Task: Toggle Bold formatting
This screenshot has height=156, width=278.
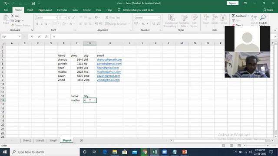Action: pos(37,24)
